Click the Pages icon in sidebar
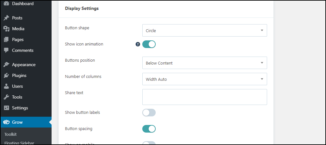The height and width of the screenshot is (145, 326). [6, 39]
